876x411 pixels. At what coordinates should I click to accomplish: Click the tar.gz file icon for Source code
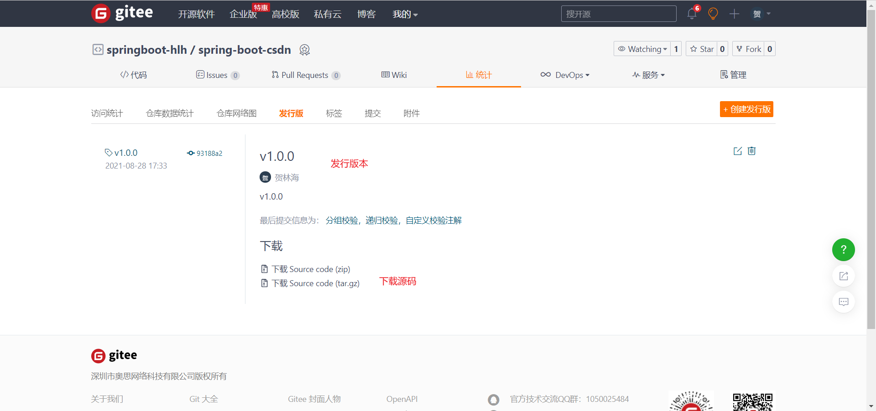(264, 283)
